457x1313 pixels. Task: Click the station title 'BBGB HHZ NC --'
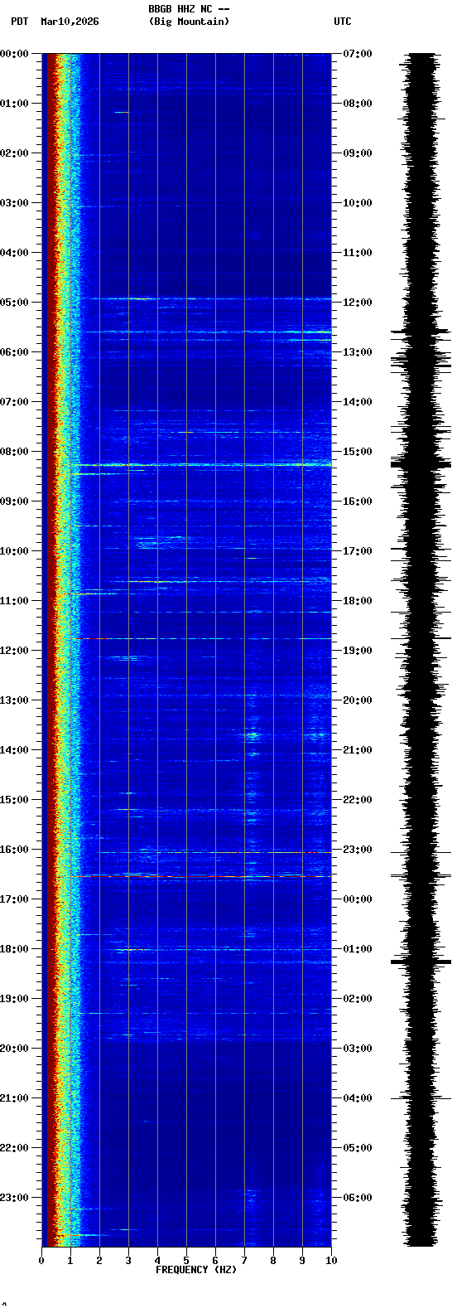[189, 9]
